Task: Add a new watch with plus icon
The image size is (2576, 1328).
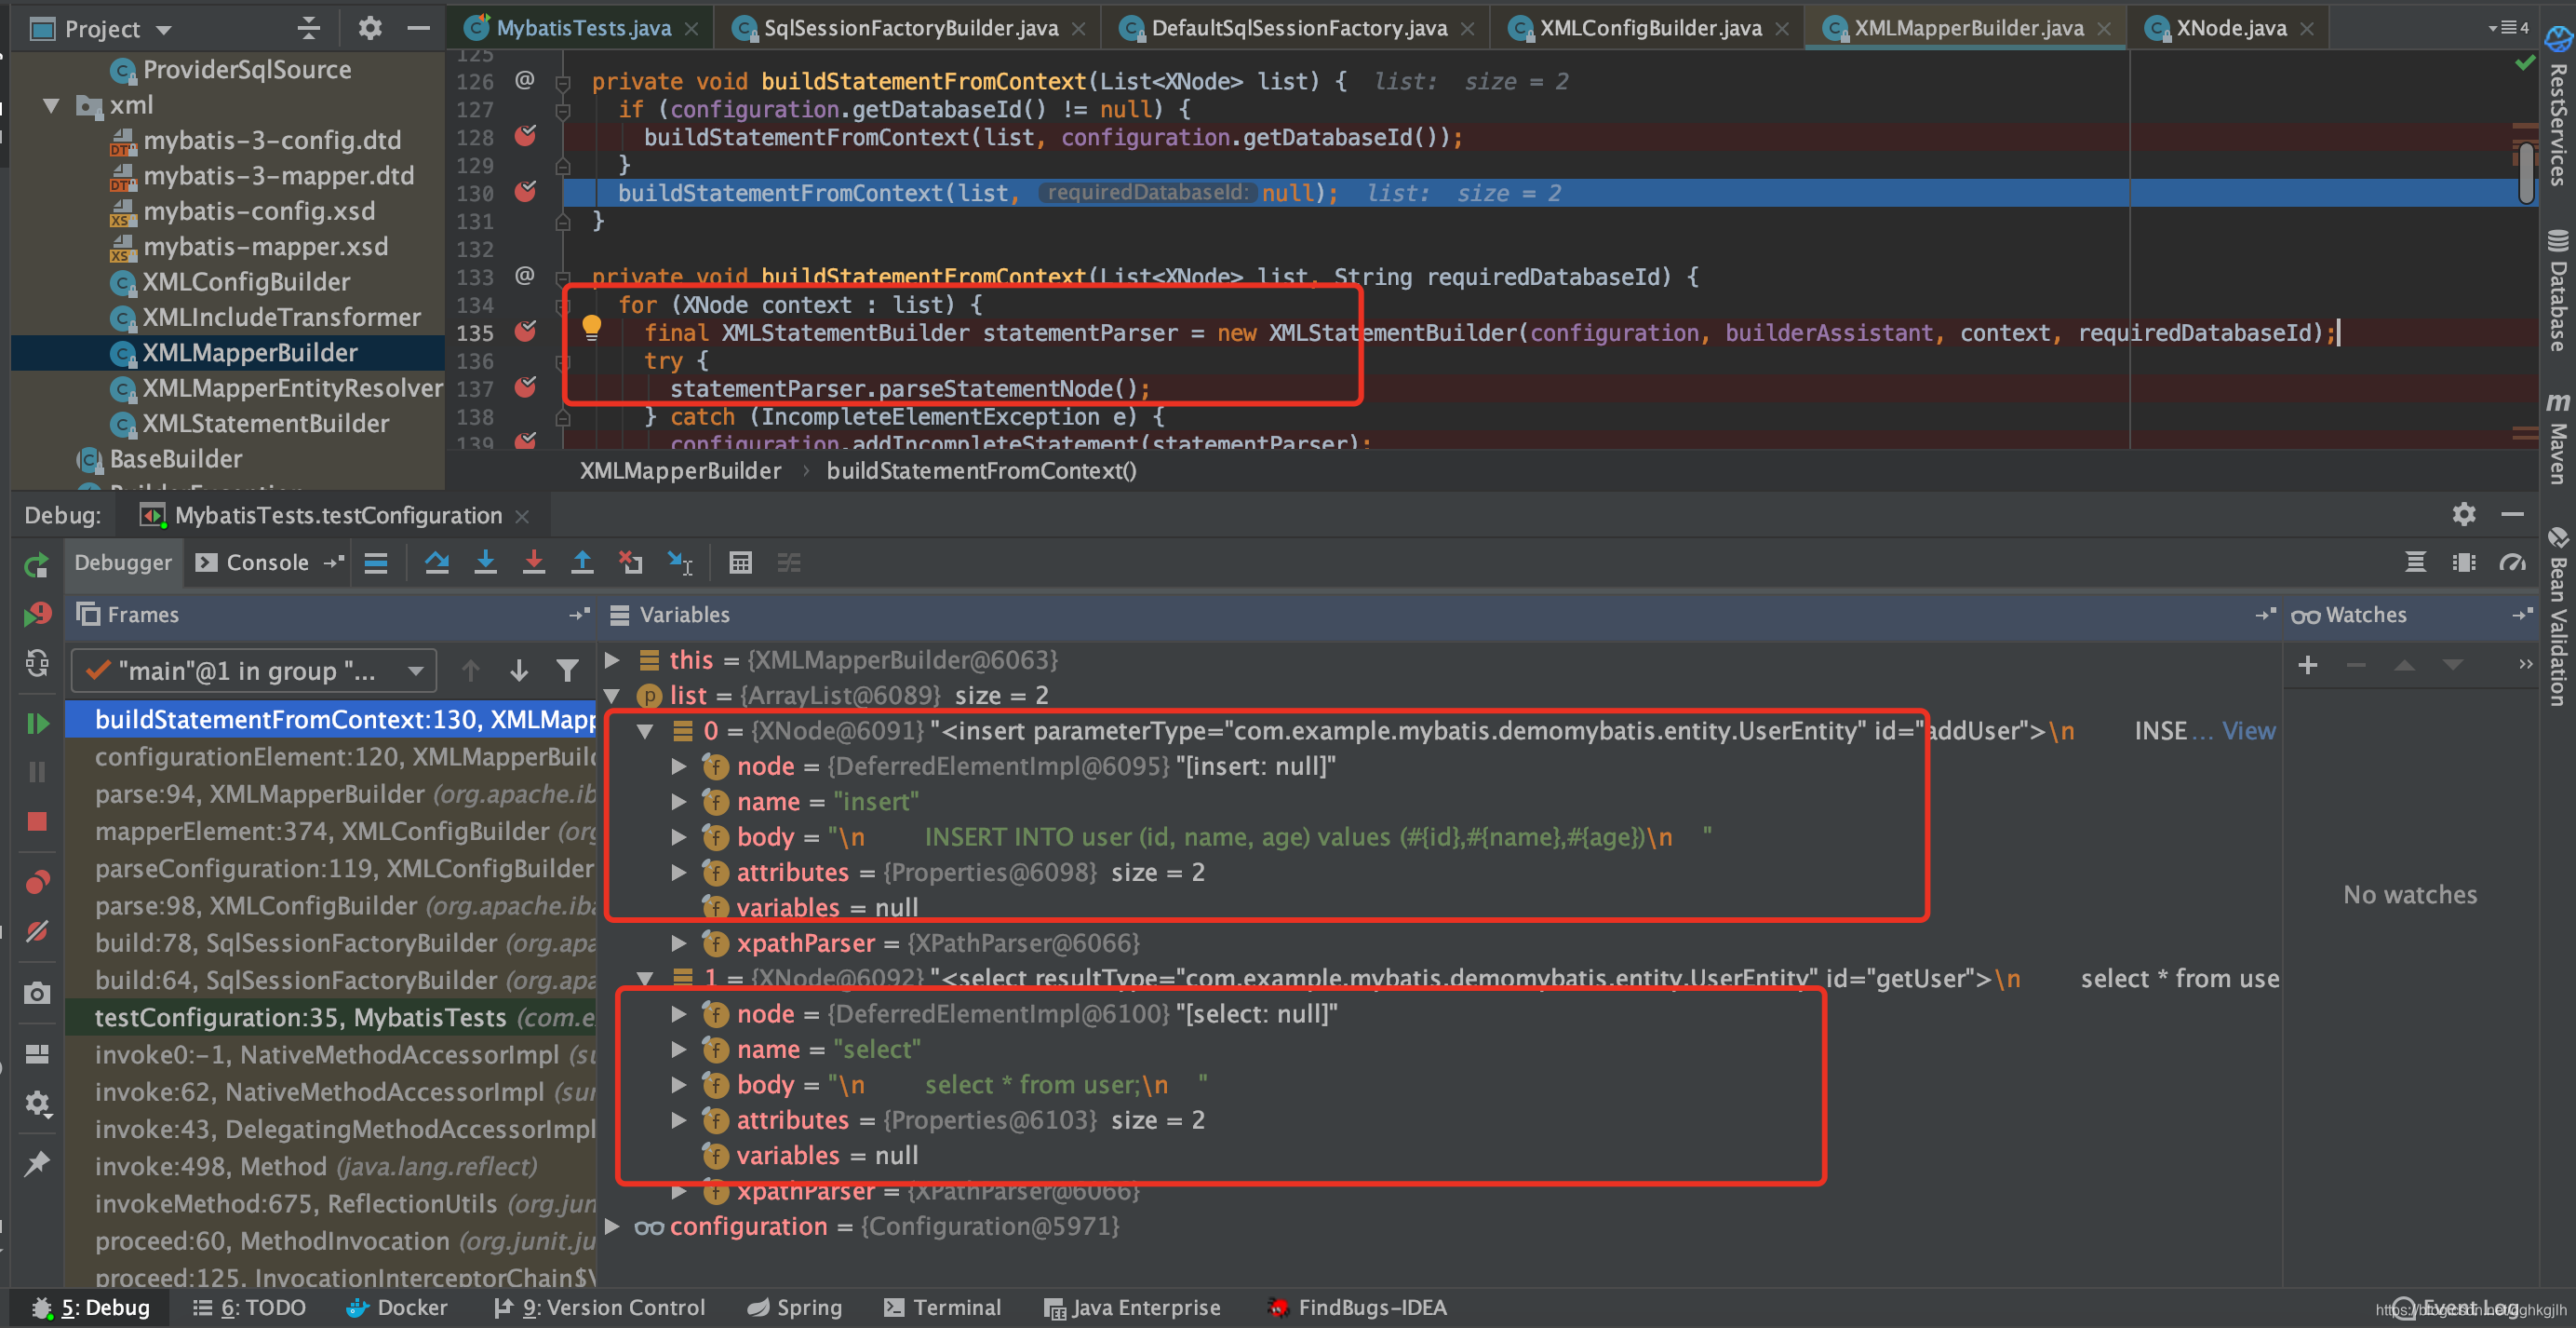Action: click(x=2308, y=665)
